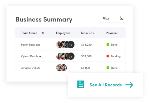149x103 pixels.
Task: Click the Payment column header
Action: click(112, 33)
